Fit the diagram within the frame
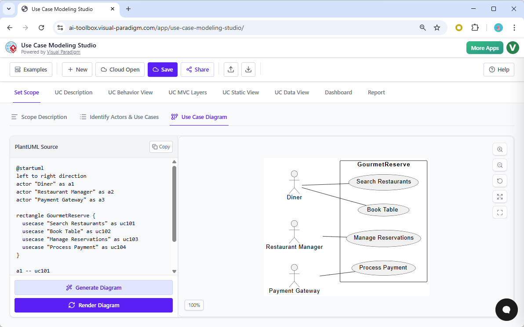The width and height of the screenshot is (524, 327). pos(500,212)
